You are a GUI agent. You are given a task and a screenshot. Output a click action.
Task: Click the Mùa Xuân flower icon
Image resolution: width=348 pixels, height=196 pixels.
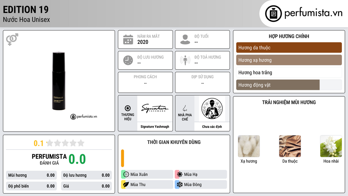pyautogui.click(x=126, y=175)
